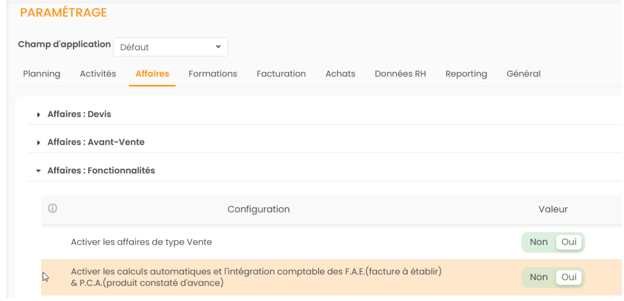The width and height of the screenshot is (624, 301).
Task: Open the Facturation tab
Action: tap(281, 74)
